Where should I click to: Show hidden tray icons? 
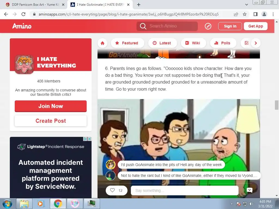coord(232,204)
